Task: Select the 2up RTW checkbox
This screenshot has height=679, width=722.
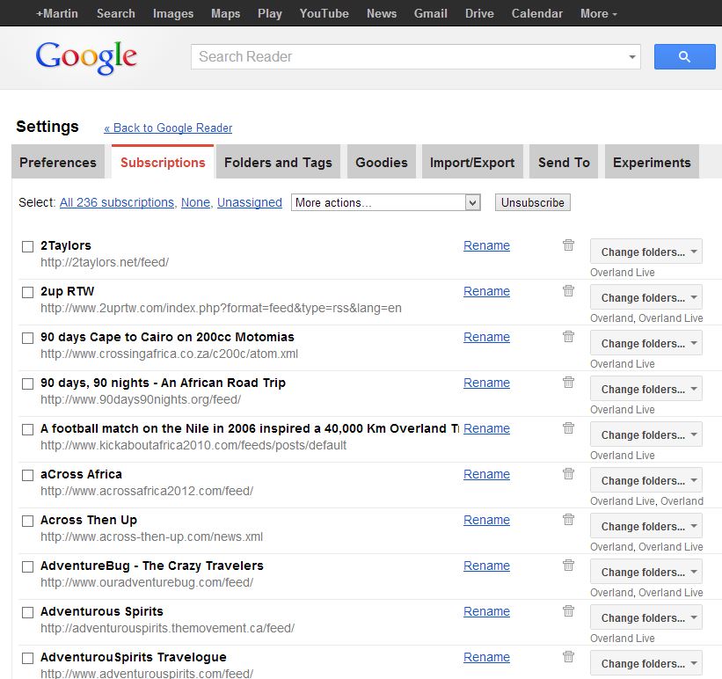Action: point(27,292)
